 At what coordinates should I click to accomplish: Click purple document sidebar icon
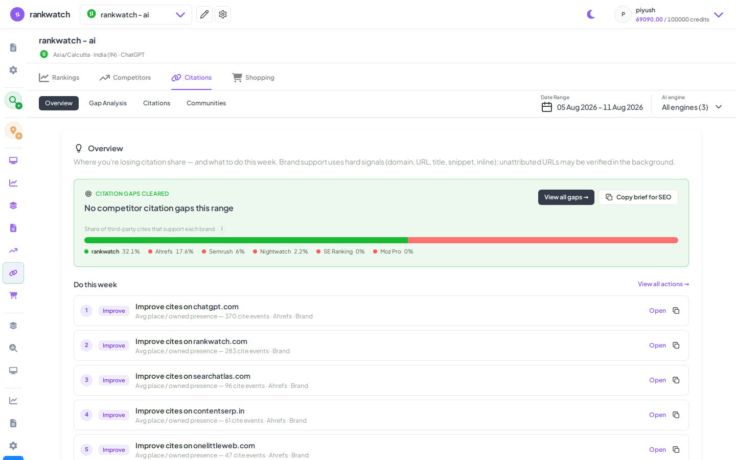13,228
